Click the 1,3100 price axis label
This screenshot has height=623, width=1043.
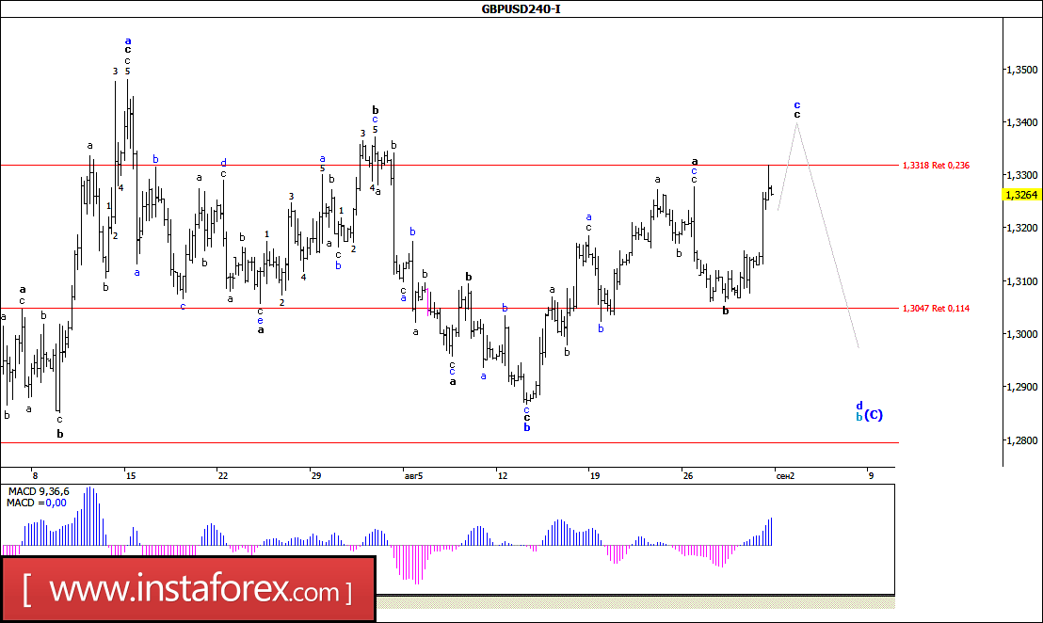[x=1021, y=281]
